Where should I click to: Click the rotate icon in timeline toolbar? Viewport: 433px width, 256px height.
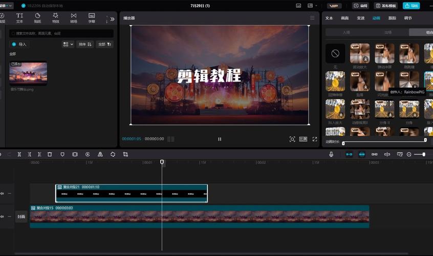pyautogui.click(x=113, y=155)
